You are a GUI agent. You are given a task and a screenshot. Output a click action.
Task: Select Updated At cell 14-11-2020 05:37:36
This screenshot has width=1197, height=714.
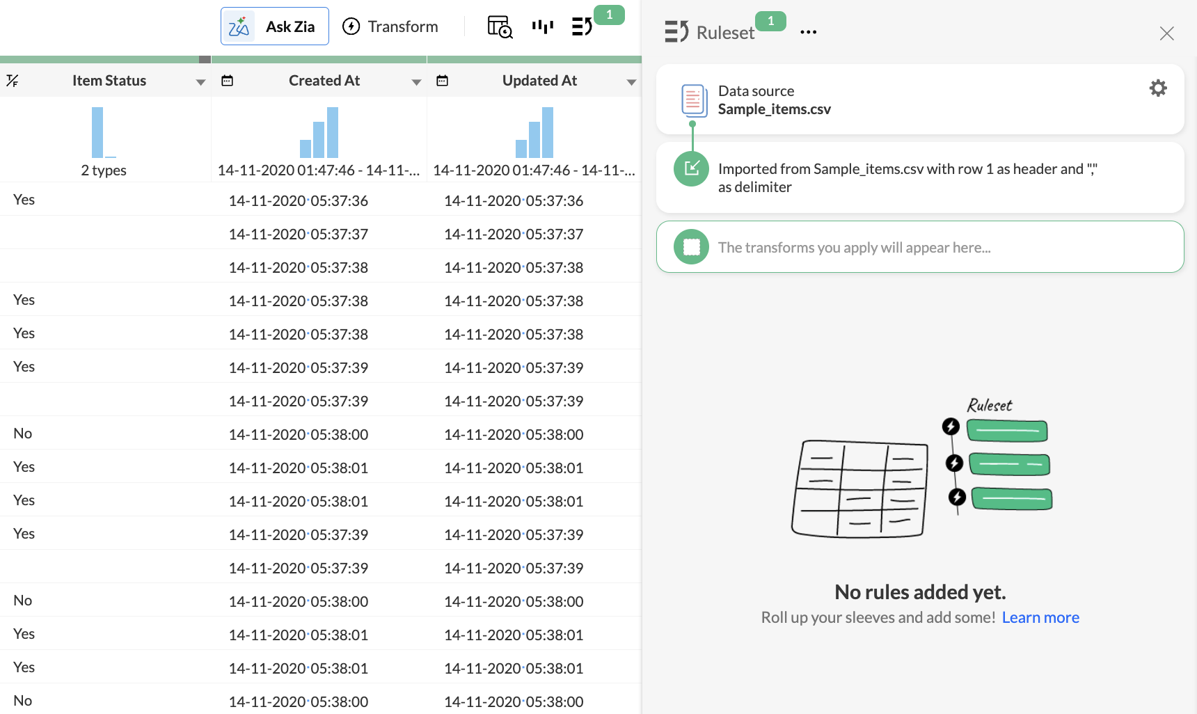(x=514, y=200)
